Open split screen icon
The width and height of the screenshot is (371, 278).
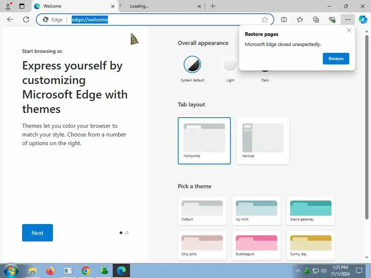tap(284, 20)
